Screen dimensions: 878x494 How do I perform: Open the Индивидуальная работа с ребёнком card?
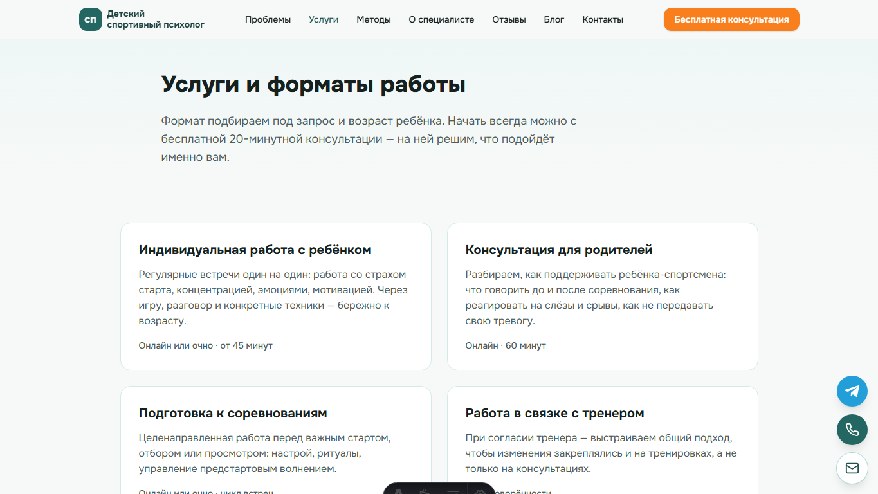click(x=275, y=297)
